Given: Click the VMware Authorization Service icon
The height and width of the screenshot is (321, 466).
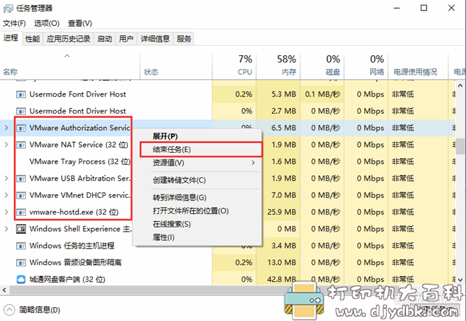Looking at the screenshot, I should 21,128.
